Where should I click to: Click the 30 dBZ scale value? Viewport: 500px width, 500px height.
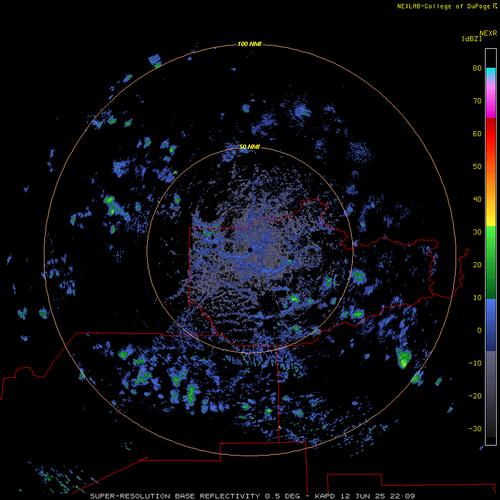(477, 232)
